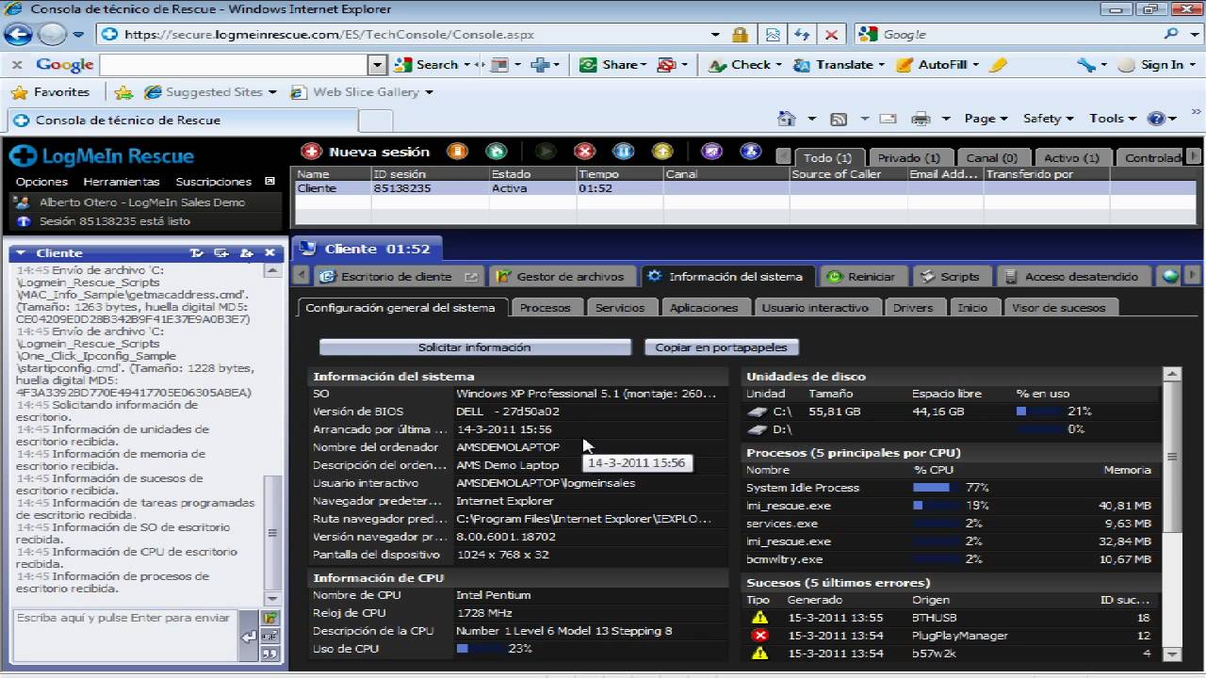Click the System Idle Process 77% CPU bar
The height and width of the screenshot is (678, 1206).
(x=937, y=488)
